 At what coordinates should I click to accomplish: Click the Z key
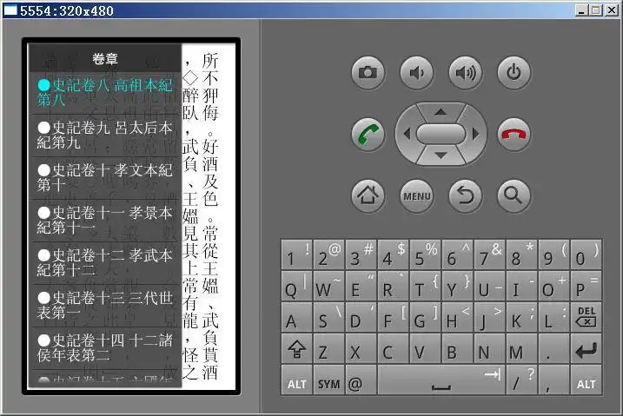point(329,349)
